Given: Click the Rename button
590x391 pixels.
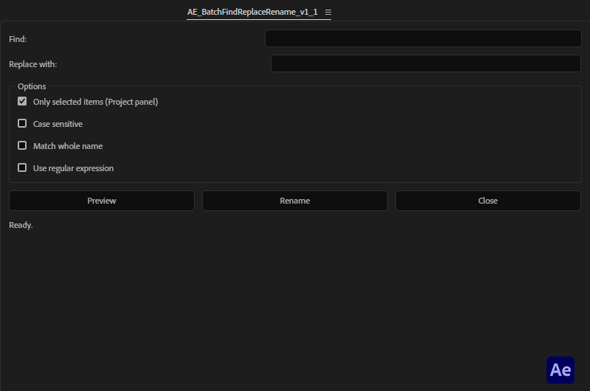Looking at the screenshot, I should pyautogui.click(x=294, y=201).
